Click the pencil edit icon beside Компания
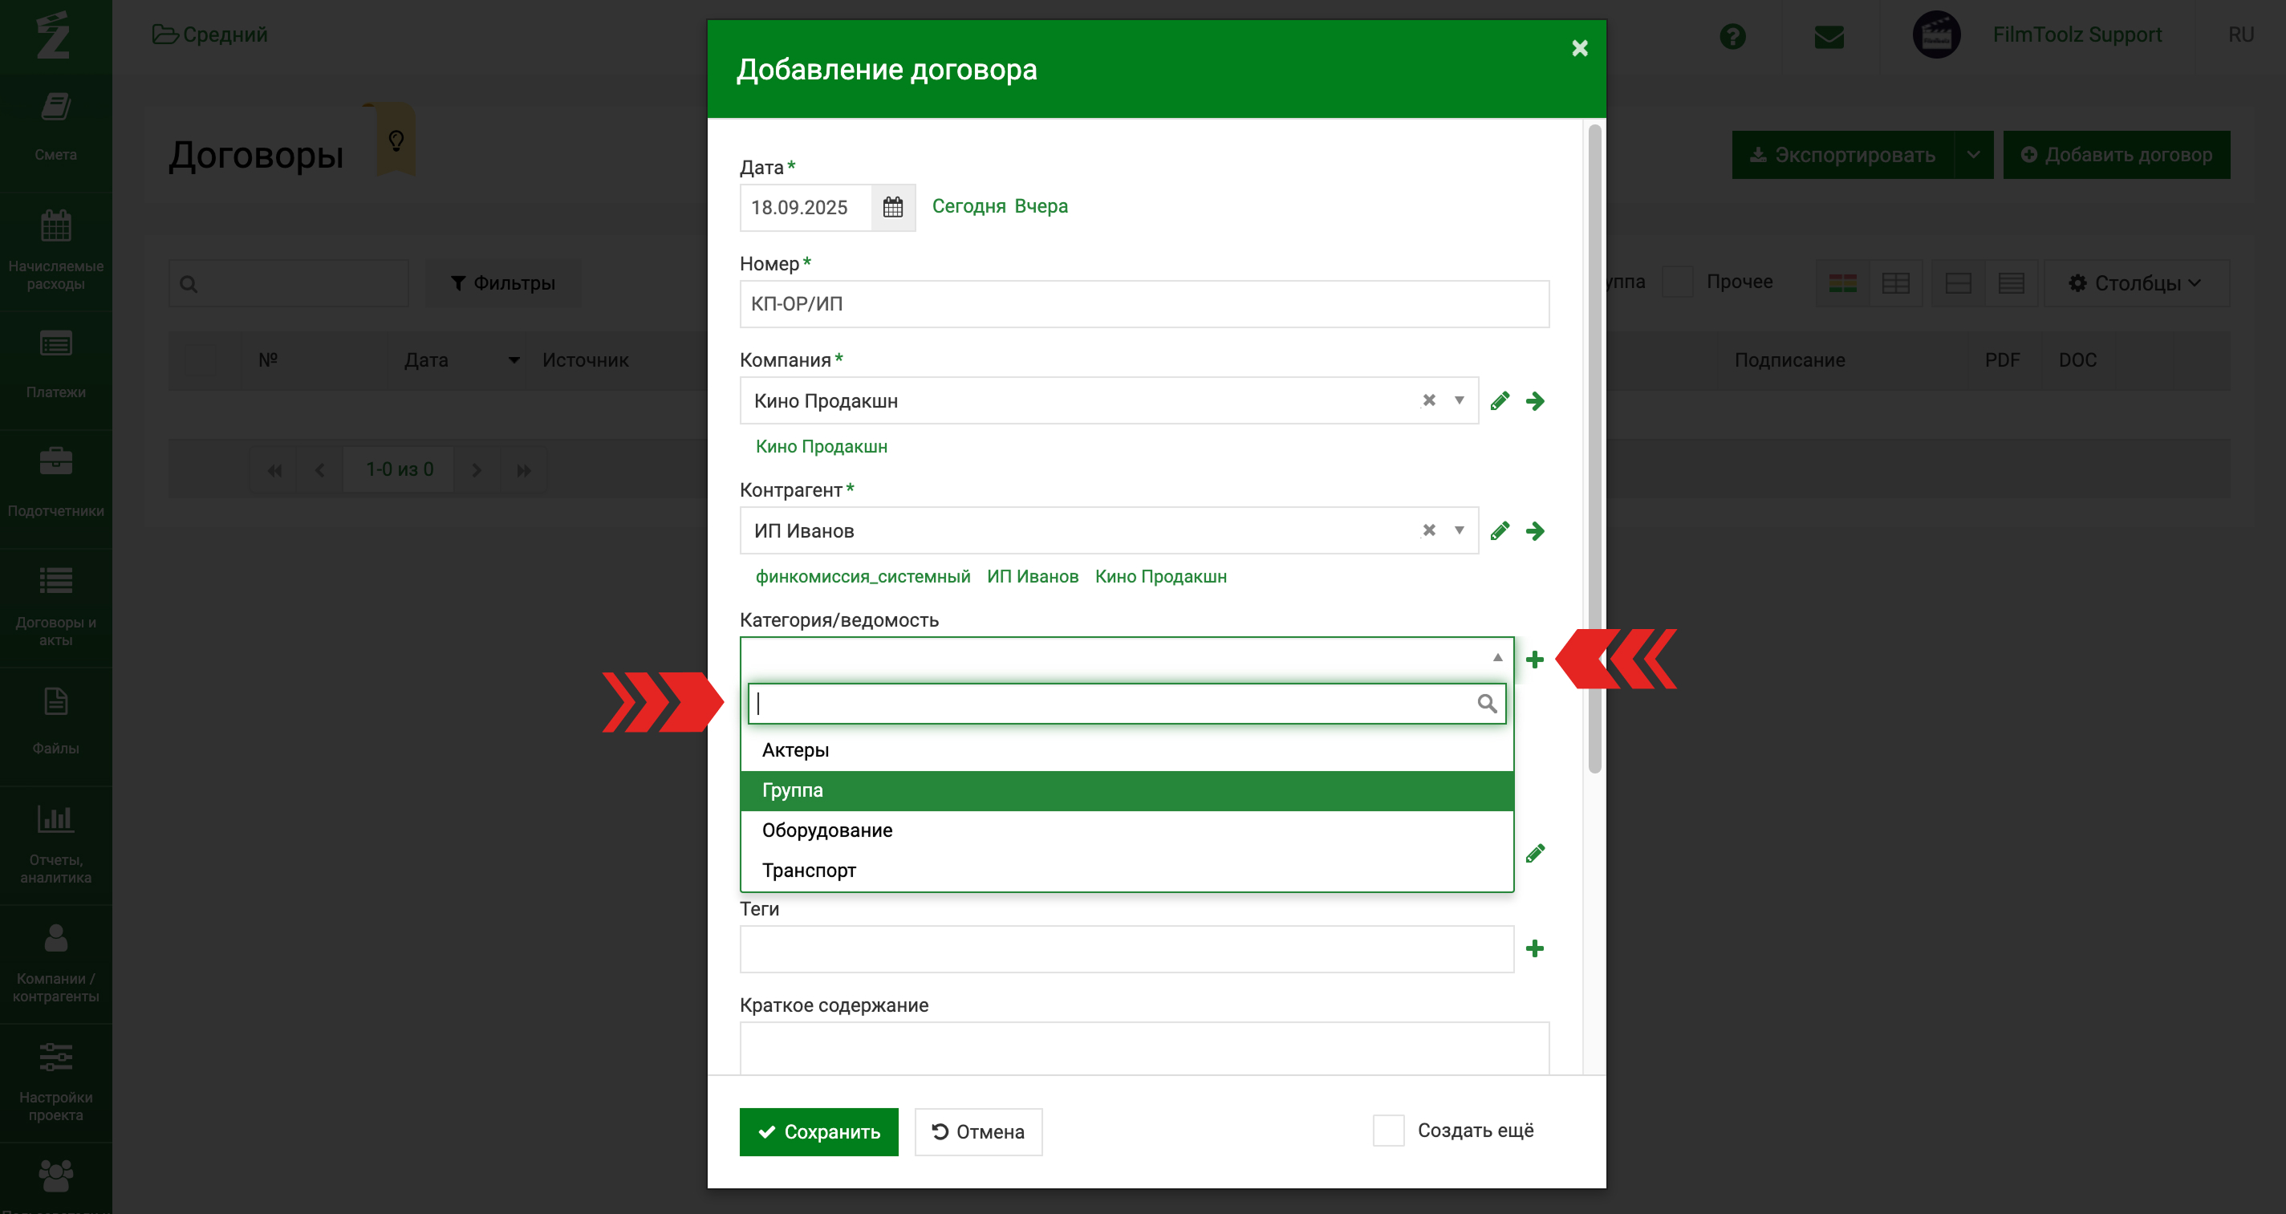The width and height of the screenshot is (2286, 1214). coord(1499,401)
